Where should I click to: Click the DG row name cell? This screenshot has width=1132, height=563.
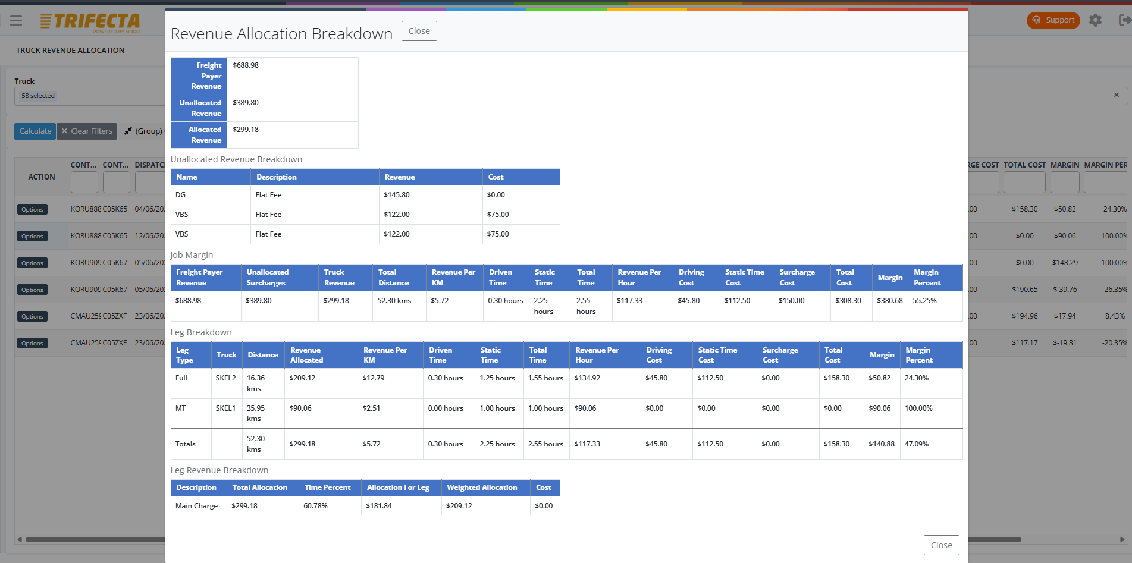point(211,195)
